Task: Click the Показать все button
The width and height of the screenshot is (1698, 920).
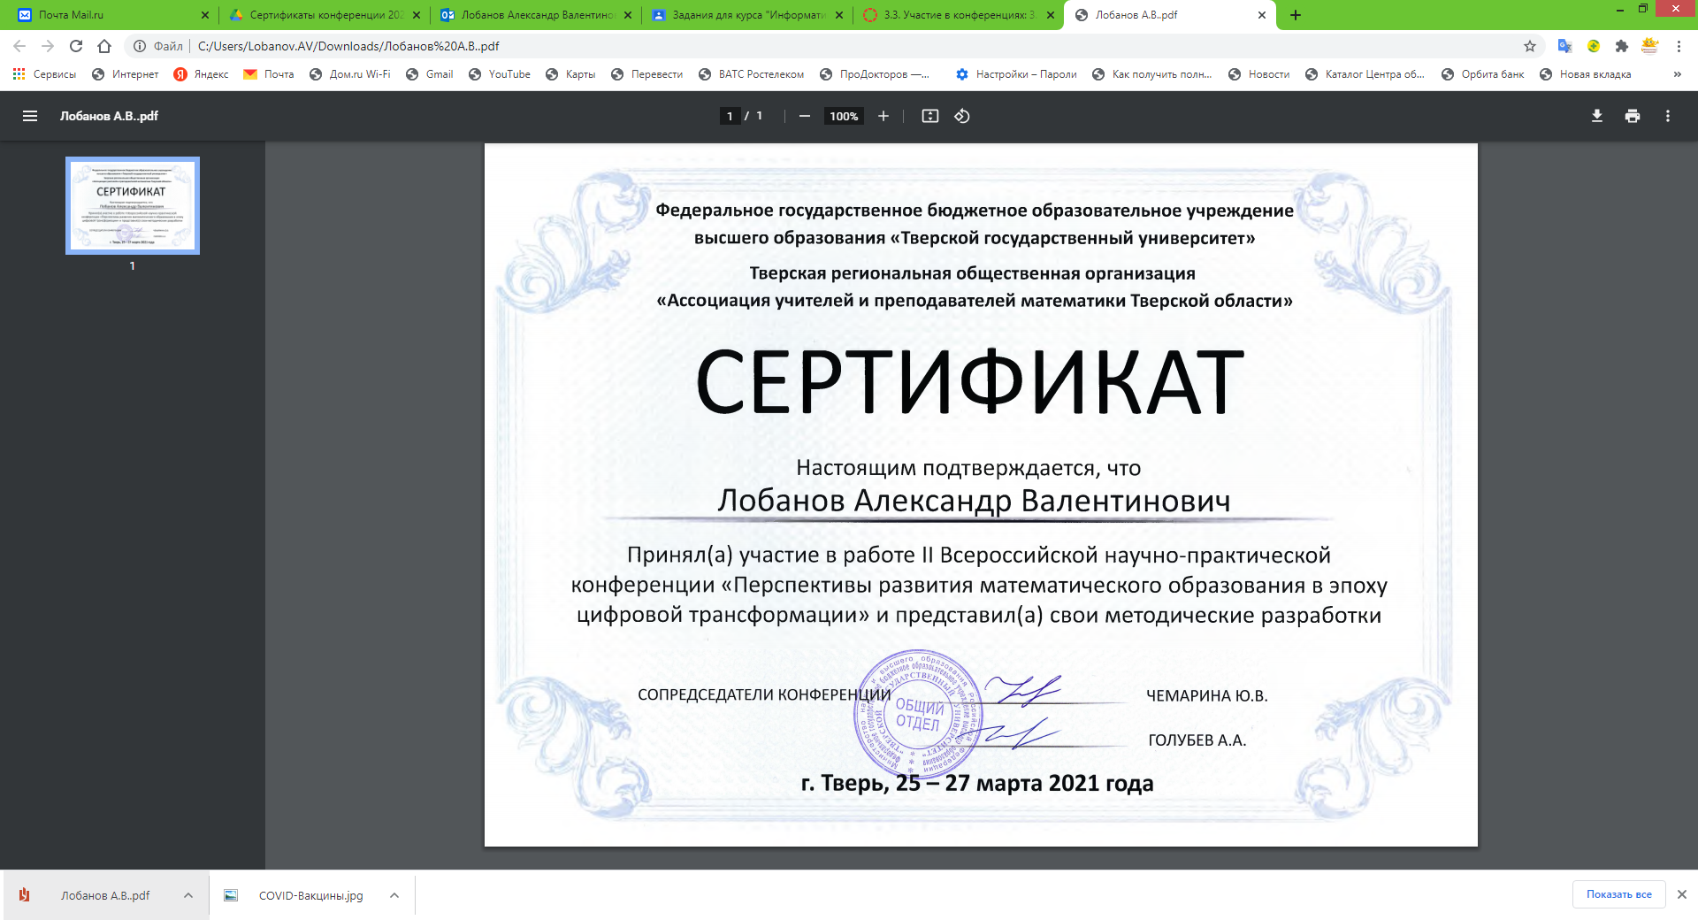Action: [1618, 894]
